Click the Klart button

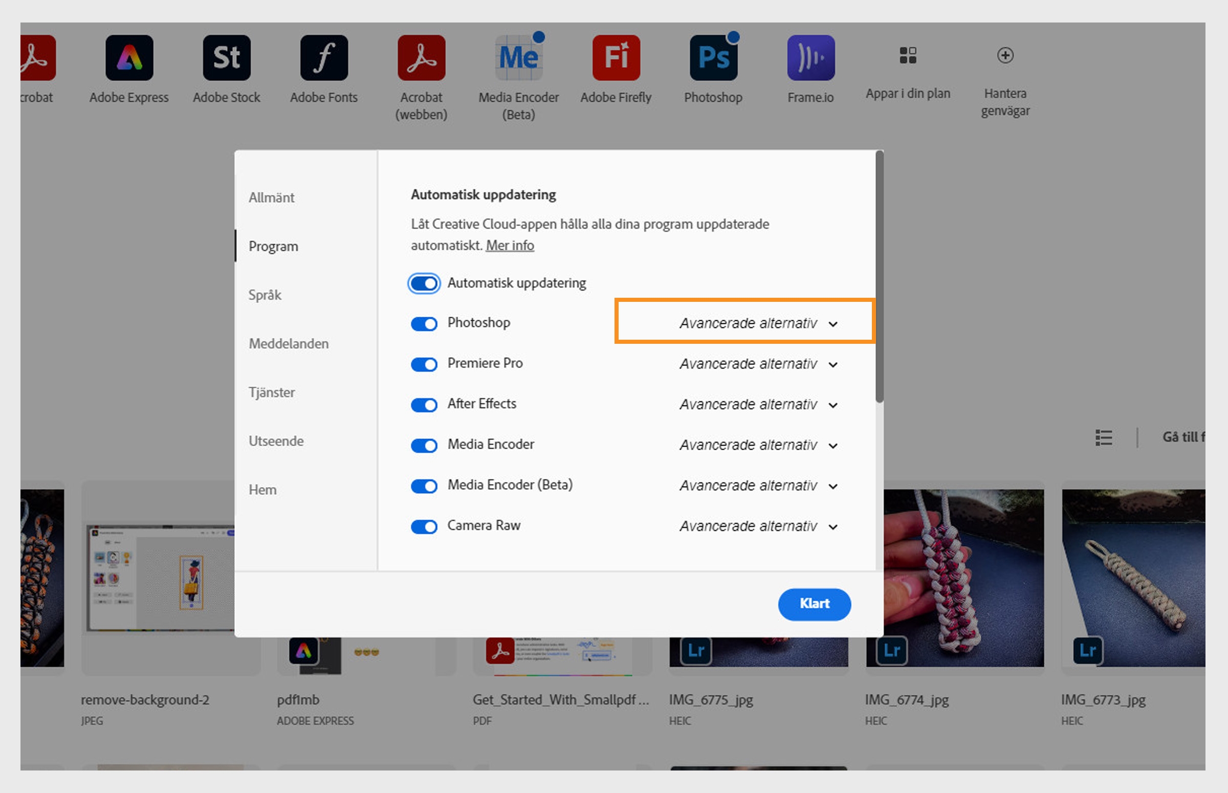click(814, 604)
